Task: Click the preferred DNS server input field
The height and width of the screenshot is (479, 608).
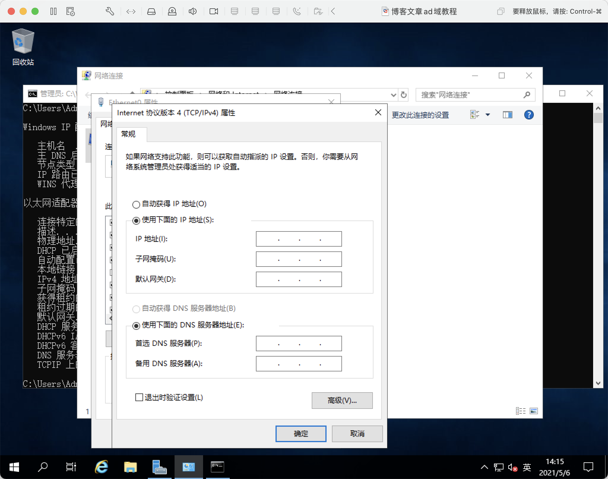Action: pos(299,344)
